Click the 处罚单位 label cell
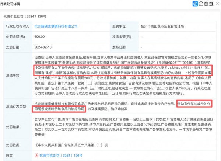The height and width of the screenshot is (161, 221). coord(124,26)
